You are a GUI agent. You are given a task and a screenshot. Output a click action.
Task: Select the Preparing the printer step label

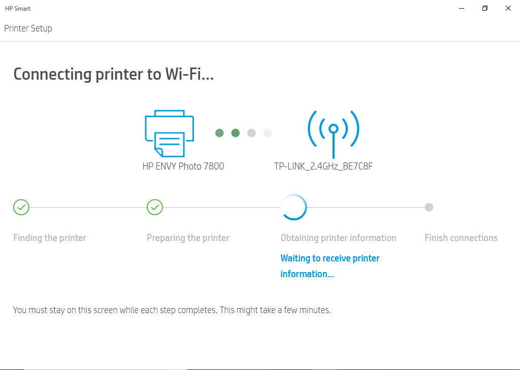188,238
